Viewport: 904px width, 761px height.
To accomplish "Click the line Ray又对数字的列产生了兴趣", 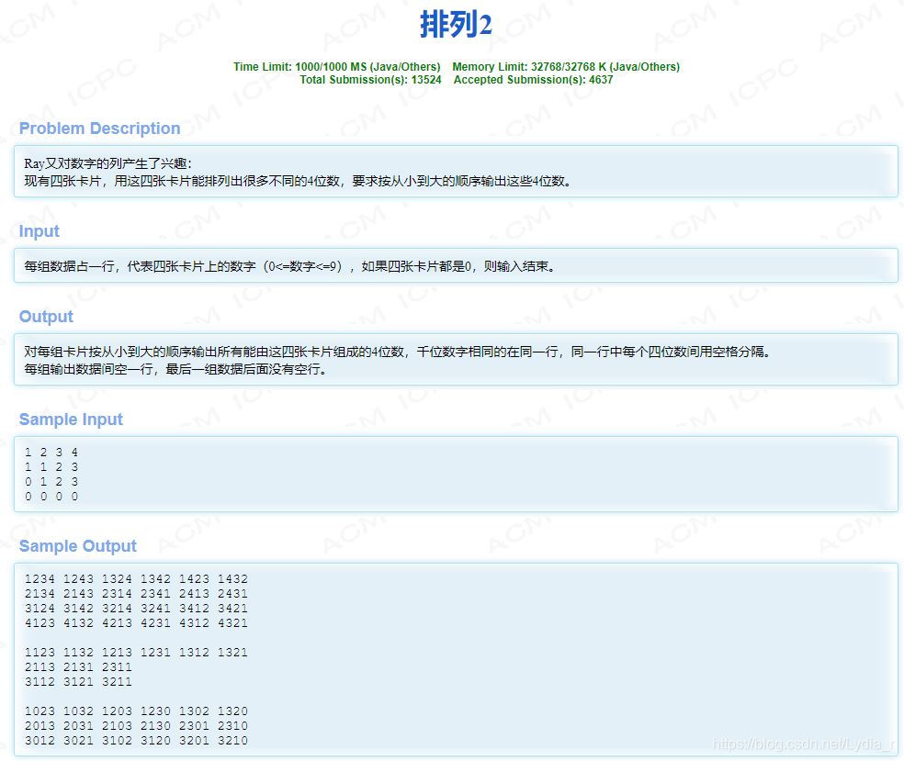I will (107, 163).
